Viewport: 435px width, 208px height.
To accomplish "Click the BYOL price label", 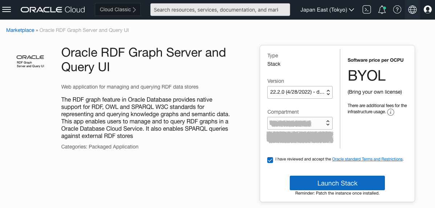I will (x=366, y=76).
